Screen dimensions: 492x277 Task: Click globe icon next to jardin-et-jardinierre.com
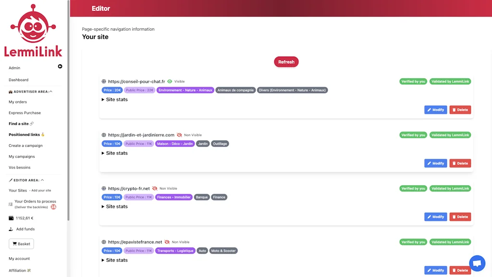coord(104,135)
